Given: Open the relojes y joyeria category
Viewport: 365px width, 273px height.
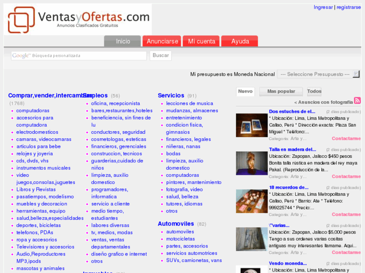Looking at the screenshot, I should tap(35, 154).
